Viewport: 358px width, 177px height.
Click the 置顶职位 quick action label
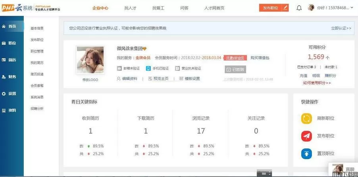(x=326, y=154)
